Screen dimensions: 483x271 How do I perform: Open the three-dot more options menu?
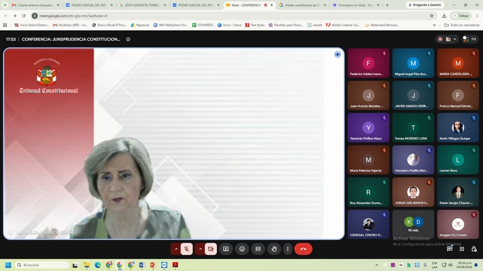click(288, 249)
